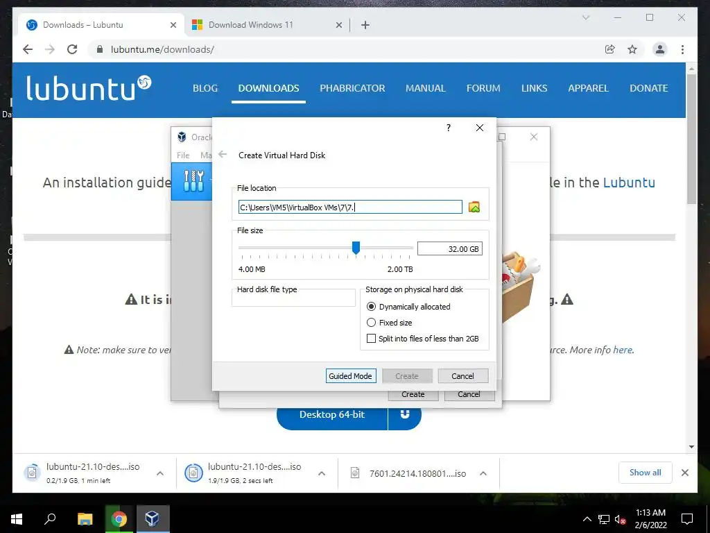Reload the Lubuntu downloads page
Screen dimensions: 710x533
coord(72,49)
